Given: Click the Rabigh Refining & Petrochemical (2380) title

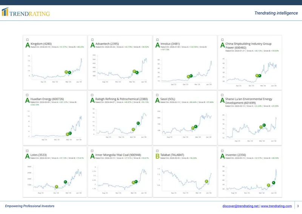Looking at the screenshot, I should point(122,99).
